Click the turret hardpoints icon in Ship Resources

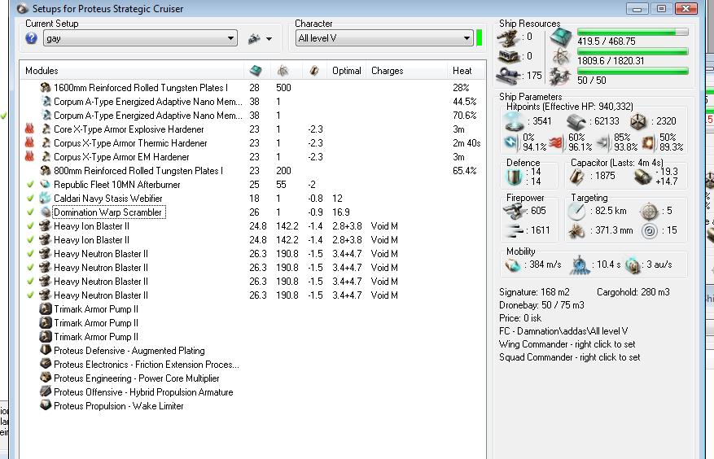pyautogui.click(x=509, y=37)
